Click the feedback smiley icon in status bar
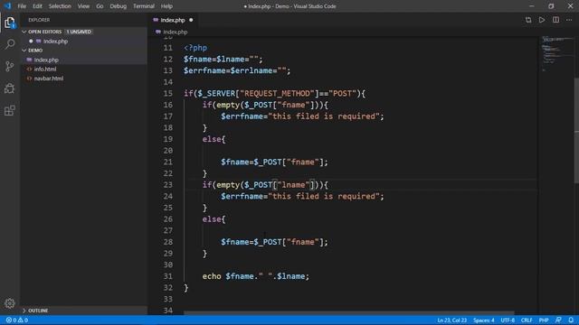The image size is (579, 325). (x=558, y=320)
